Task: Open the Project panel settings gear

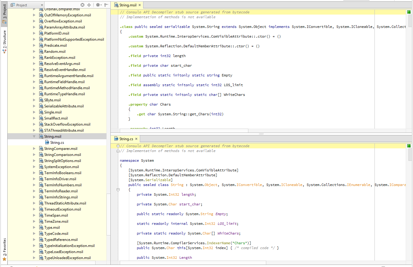Action: point(98,5)
